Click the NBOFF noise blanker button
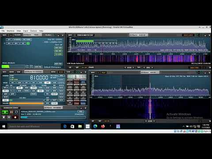212x159 pixels. click(x=54, y=94)
